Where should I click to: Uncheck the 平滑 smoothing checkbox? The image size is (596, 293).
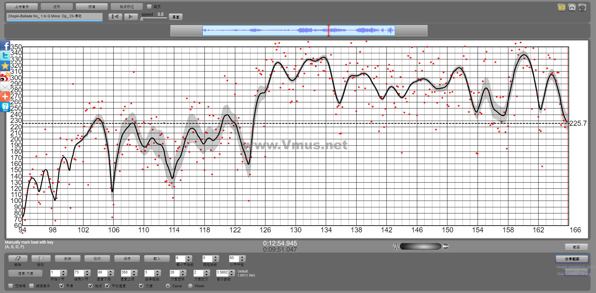pos(62,286)
